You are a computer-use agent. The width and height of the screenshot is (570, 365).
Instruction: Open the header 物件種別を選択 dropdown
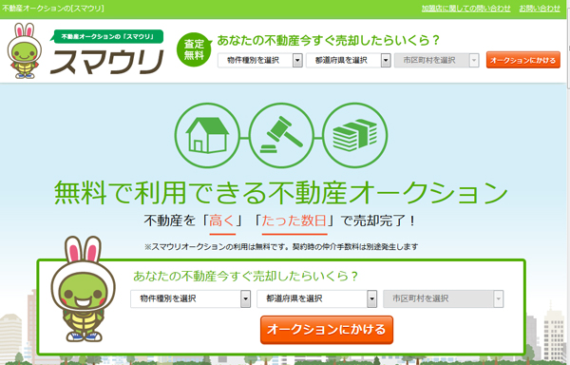260,60
